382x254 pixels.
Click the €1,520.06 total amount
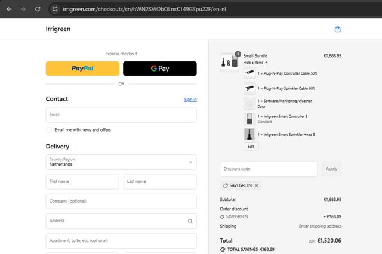pyautogui.click(x=329, y=241)
